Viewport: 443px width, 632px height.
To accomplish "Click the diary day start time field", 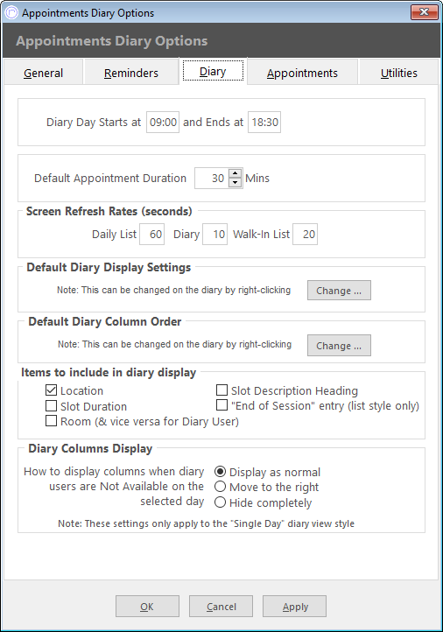I will pyautogui.click(x=163, y=123).
